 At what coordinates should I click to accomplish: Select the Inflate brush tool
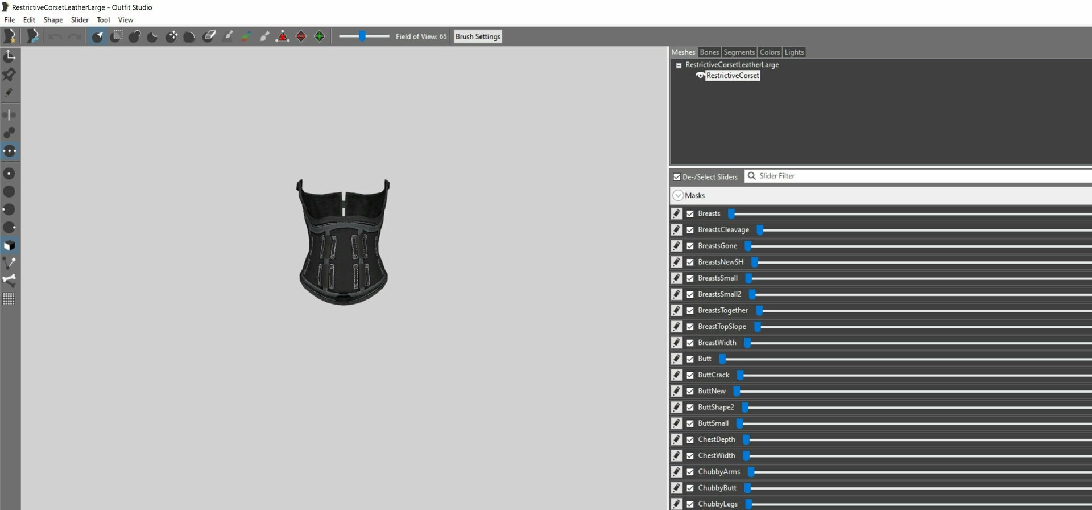pos(134,36)
